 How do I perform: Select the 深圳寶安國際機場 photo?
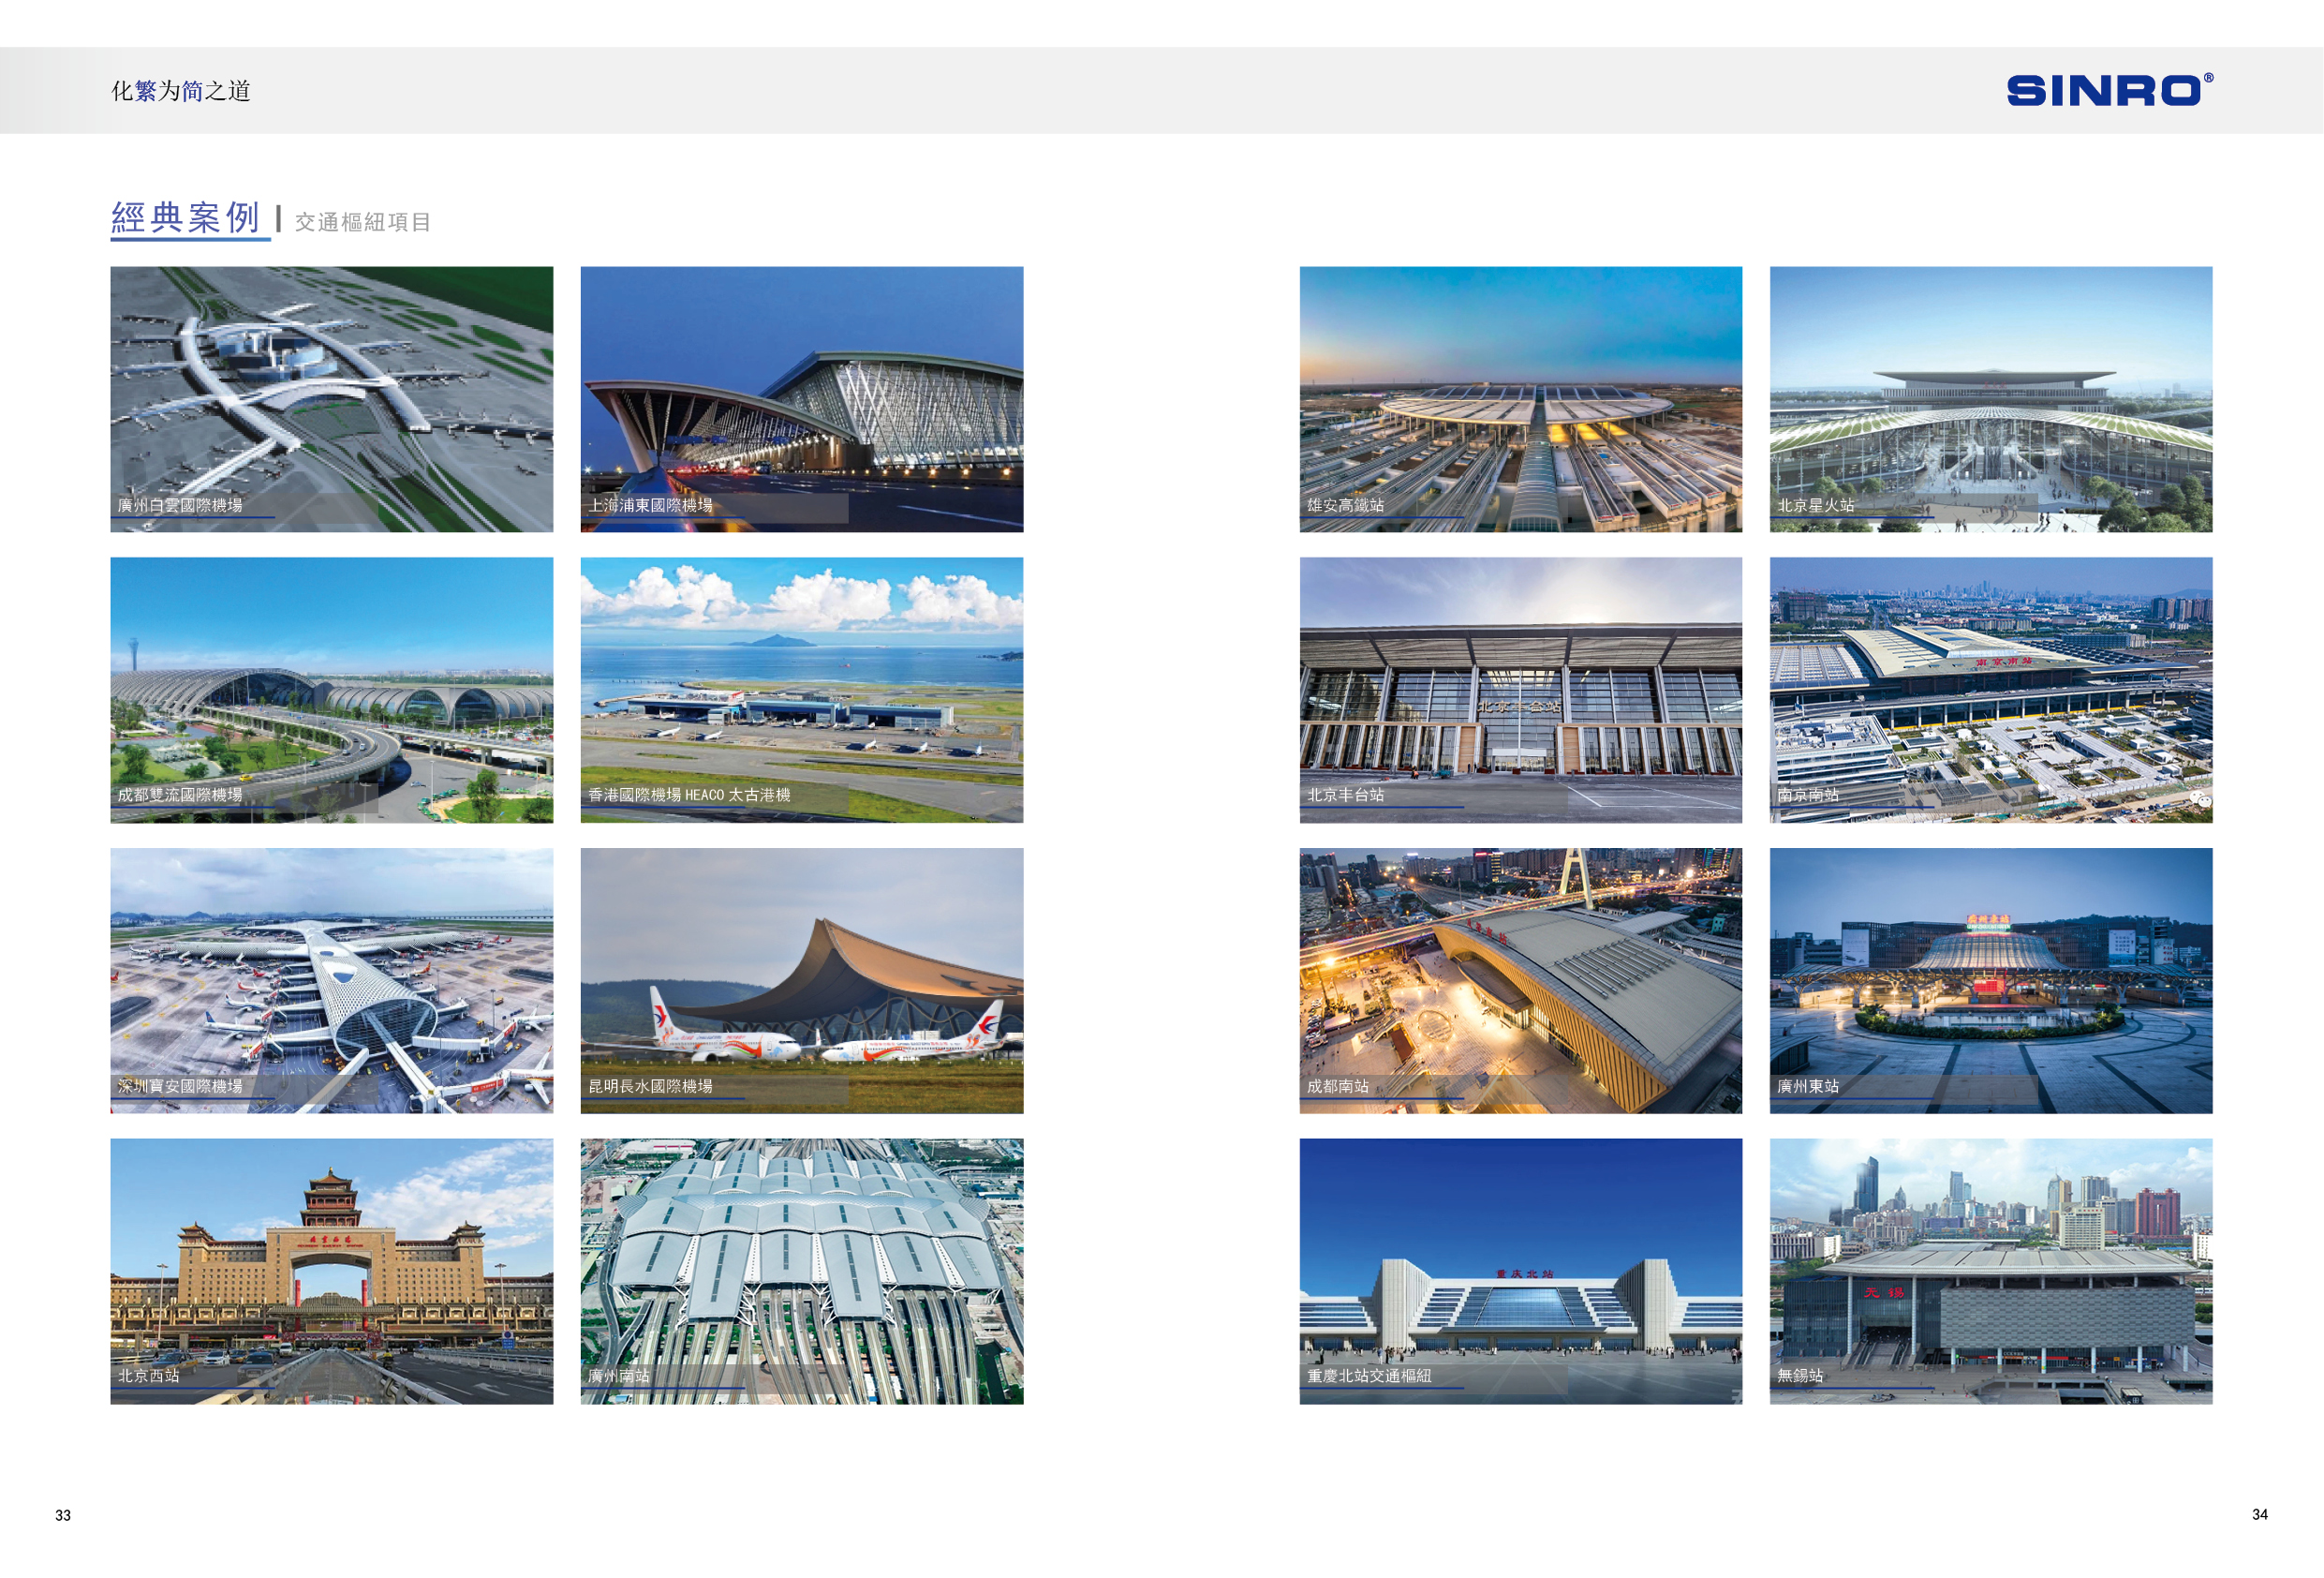point(331,980)
